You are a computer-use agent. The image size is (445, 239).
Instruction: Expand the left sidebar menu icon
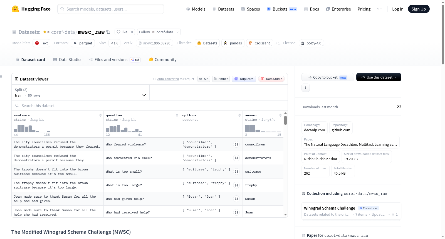coord(1,76)
